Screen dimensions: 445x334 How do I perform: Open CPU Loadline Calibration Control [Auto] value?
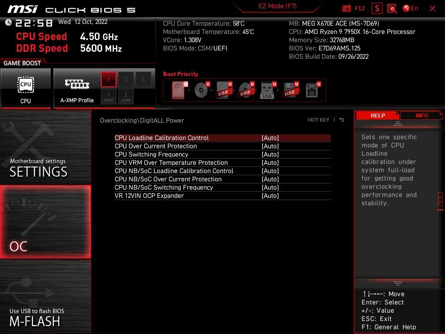point(270,138)
